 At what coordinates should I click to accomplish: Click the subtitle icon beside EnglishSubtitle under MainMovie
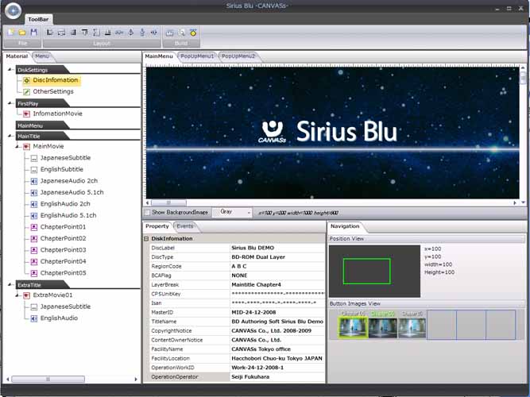34,170
